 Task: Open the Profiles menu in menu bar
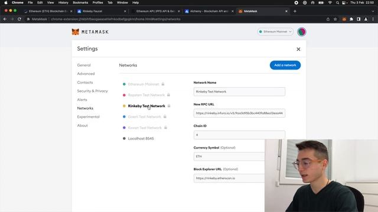97,2
